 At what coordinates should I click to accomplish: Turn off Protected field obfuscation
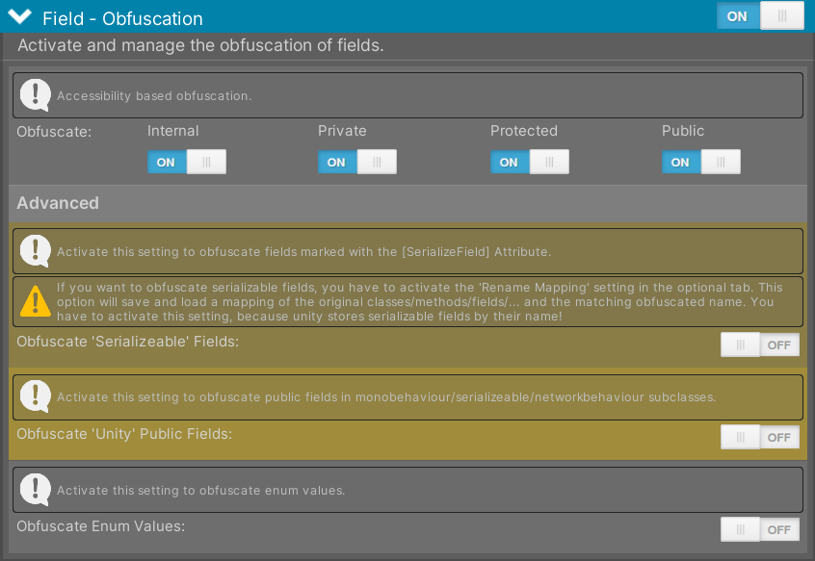(x=530, y=162)
